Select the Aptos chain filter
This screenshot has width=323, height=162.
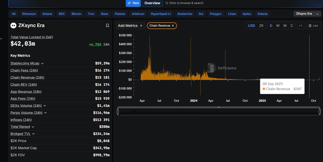[247, 14]
